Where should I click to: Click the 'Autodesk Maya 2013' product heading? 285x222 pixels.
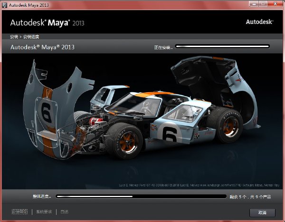point(42,47)
